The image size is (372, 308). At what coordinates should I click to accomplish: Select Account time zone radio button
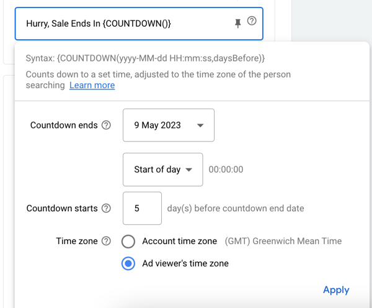point(128,242)
